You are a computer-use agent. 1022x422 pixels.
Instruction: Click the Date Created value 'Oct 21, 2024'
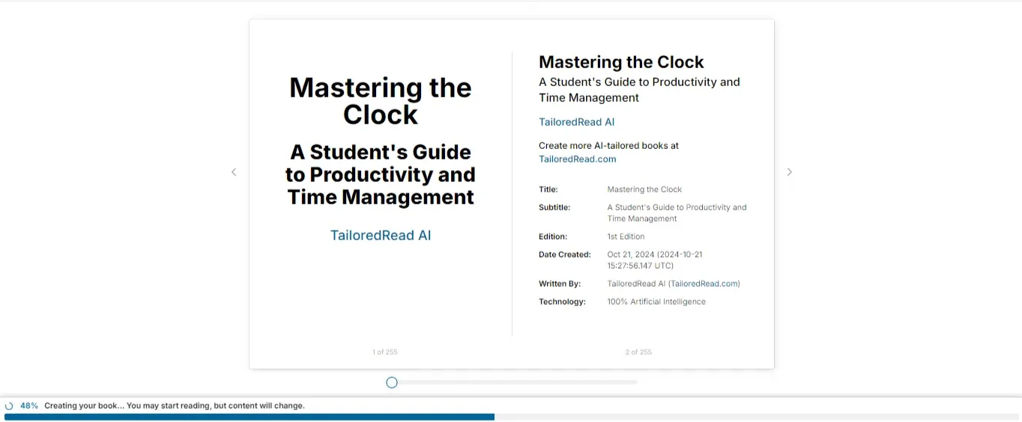click(654, 254)
